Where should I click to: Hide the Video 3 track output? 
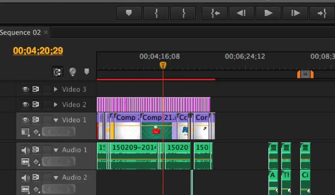click(x=25, y=89)
